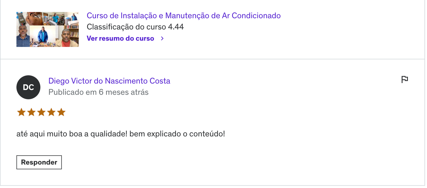This screenshot has height=188, width=427.
Task: Click the Responder button
Action: tap(39, 162)
